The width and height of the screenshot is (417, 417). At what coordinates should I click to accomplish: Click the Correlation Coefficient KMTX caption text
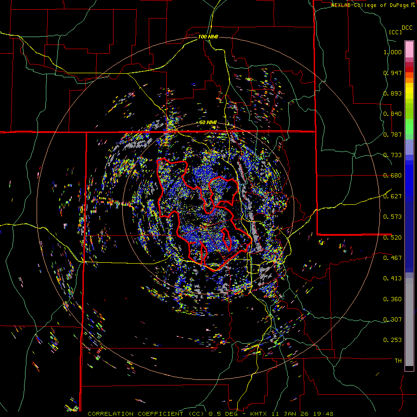pos(210,414)
